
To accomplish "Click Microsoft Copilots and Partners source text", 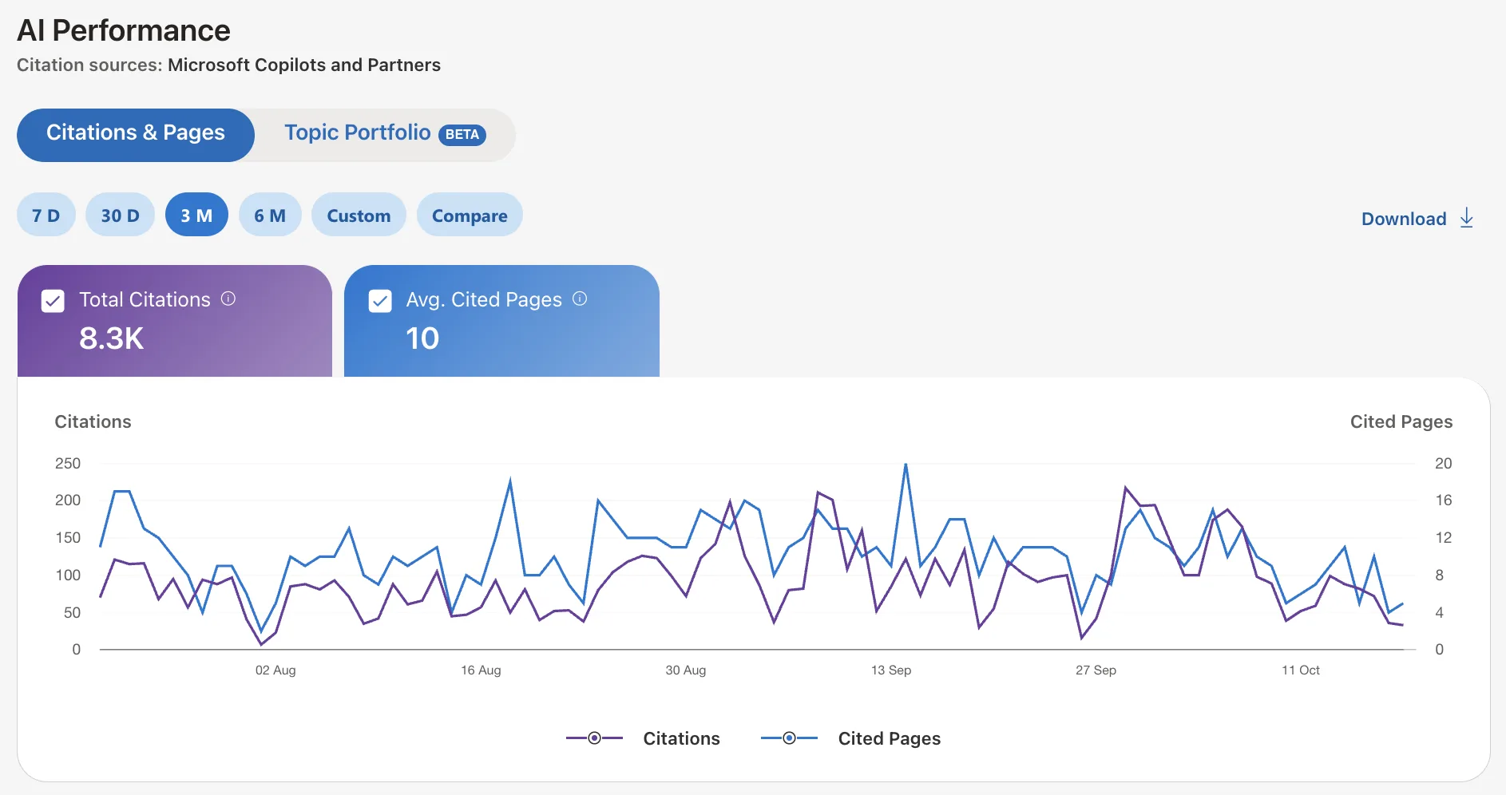I will [304, 65].
